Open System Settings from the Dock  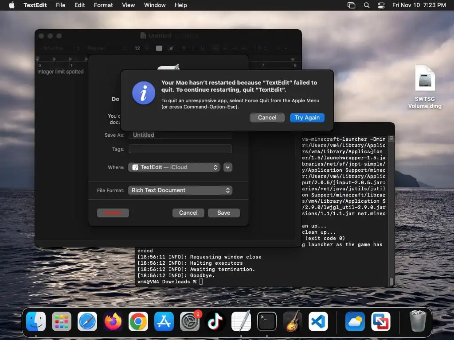[190, 321]
